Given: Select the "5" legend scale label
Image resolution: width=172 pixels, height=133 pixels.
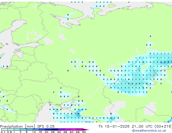Looking at the screenshot, I should (27, 132).
